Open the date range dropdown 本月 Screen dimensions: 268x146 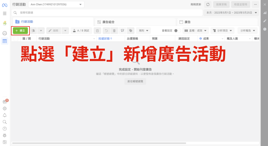tap(231, 13)
